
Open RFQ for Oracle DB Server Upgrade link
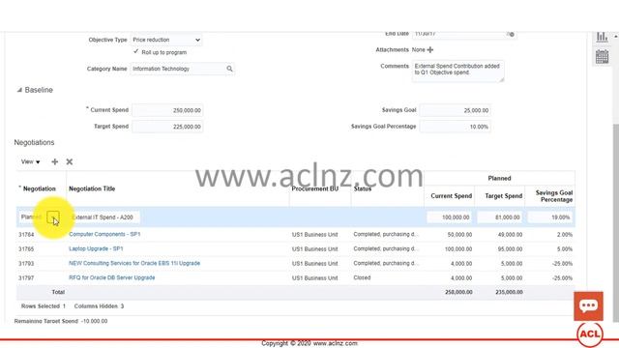tap(112, 277)
